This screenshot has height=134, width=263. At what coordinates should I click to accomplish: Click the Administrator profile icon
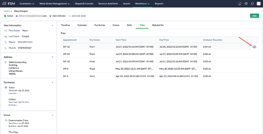point(50,16)
